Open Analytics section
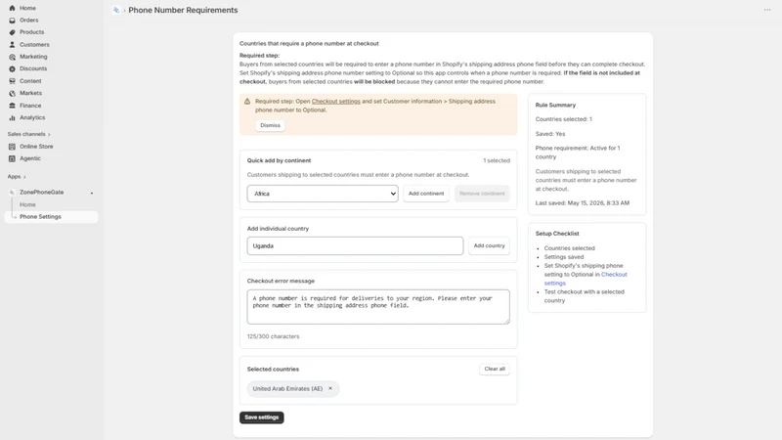The height and width of the screenshot is (440, 782). pos(32,117)
